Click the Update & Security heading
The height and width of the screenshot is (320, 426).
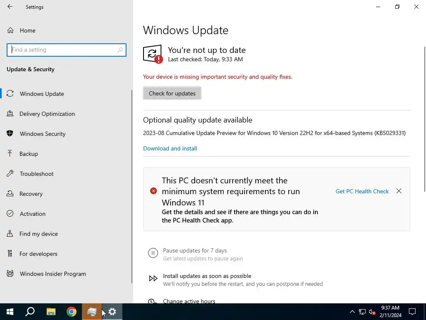click(30, 69)
